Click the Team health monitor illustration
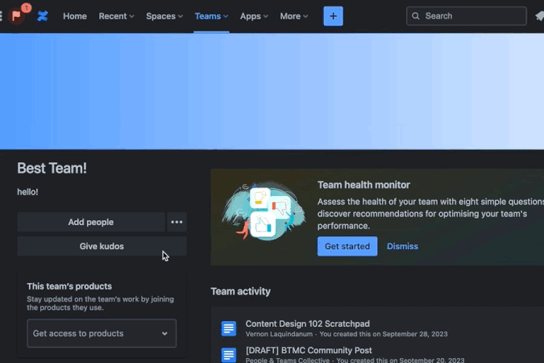Viewport: 544px width, 363px height. point(264,211)
